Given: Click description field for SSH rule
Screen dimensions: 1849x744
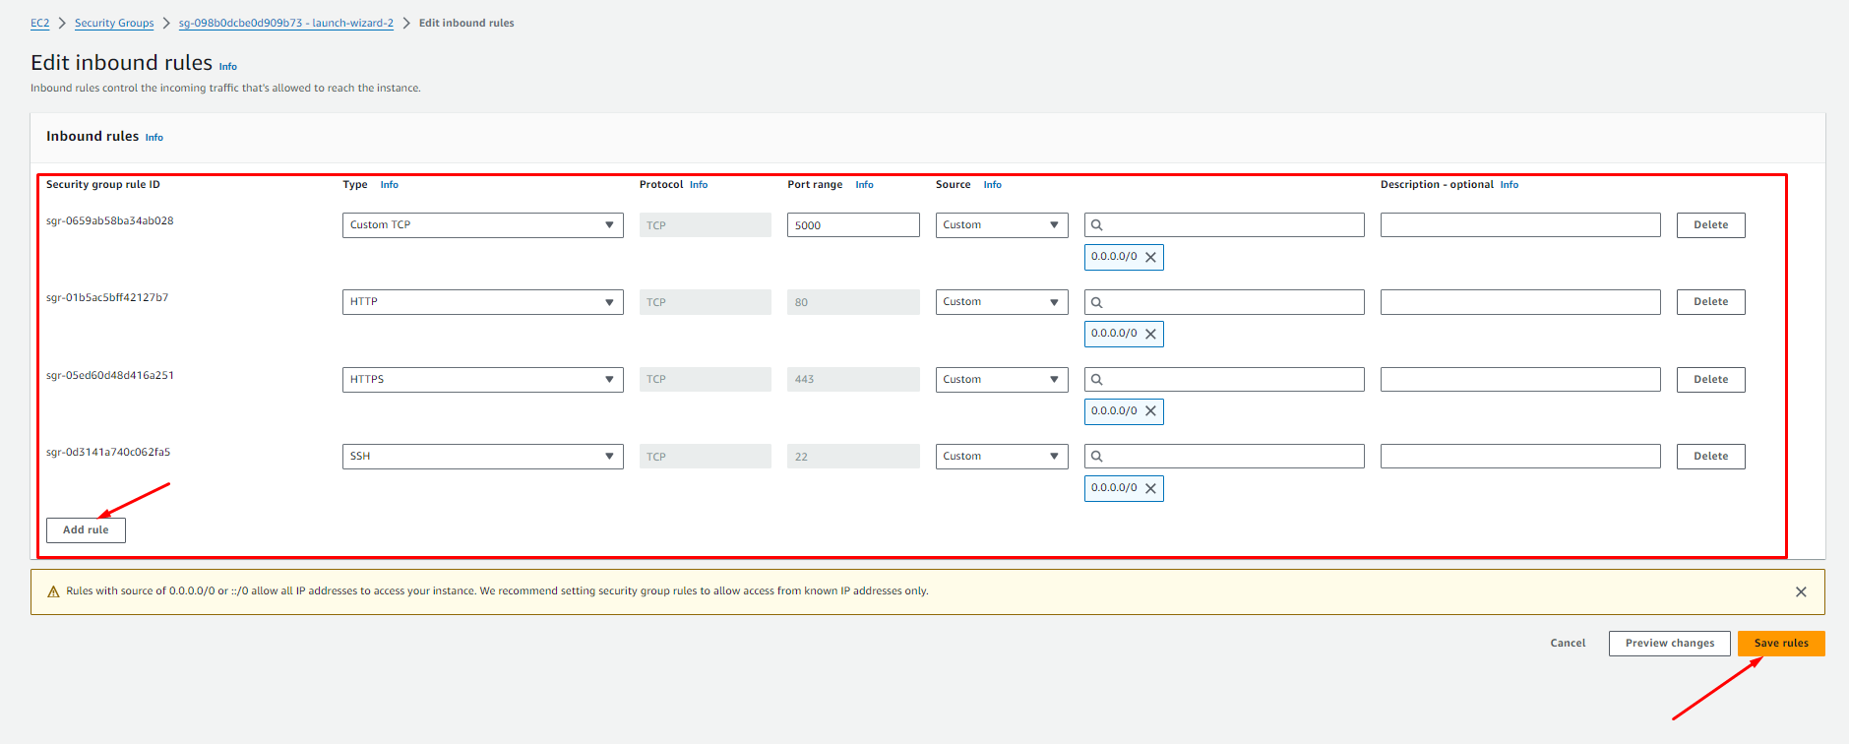Looking at the screenshot, I should [x=1520, y=457].
